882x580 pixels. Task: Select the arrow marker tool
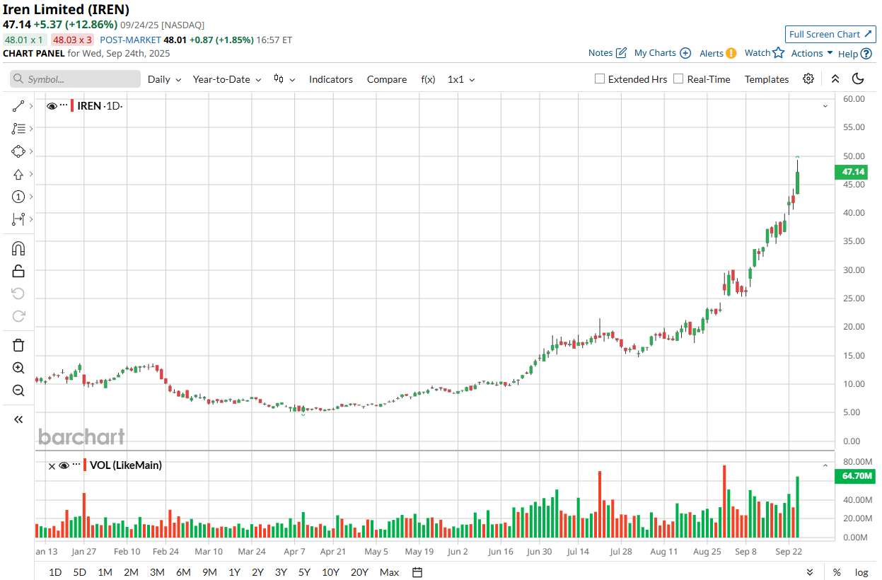pyautogui.click(x=18, y=174)
